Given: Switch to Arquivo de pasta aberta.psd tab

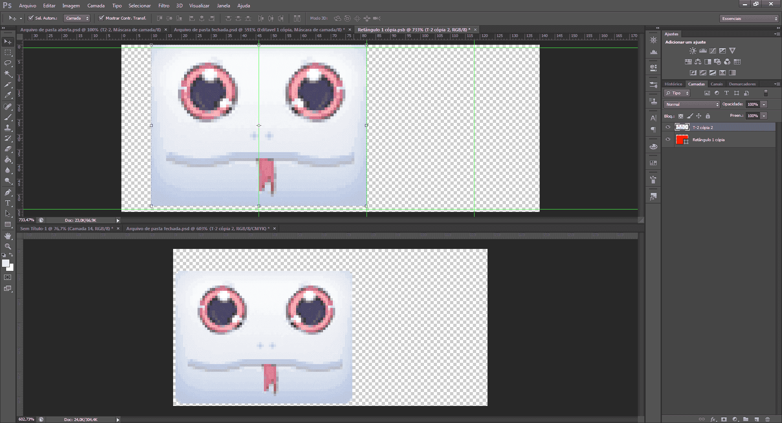Looking at the screenshot, I should [90, 30].
